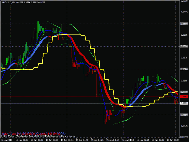This screenshot has height=142, width=189.
Task: Click the 0.8560 price axis label
Action: 184,92
